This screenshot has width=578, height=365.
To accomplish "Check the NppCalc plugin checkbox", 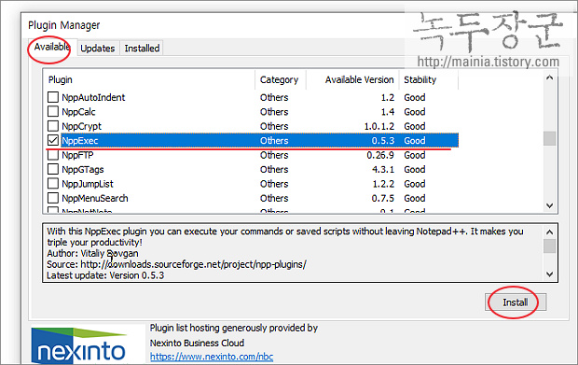I will (53, 111).
